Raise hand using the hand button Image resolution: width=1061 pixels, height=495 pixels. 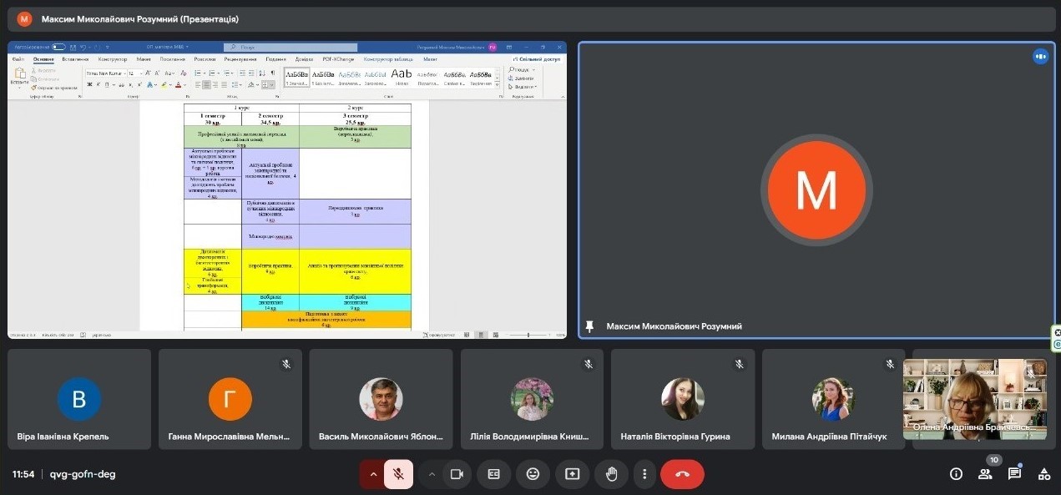click(611, 474)
